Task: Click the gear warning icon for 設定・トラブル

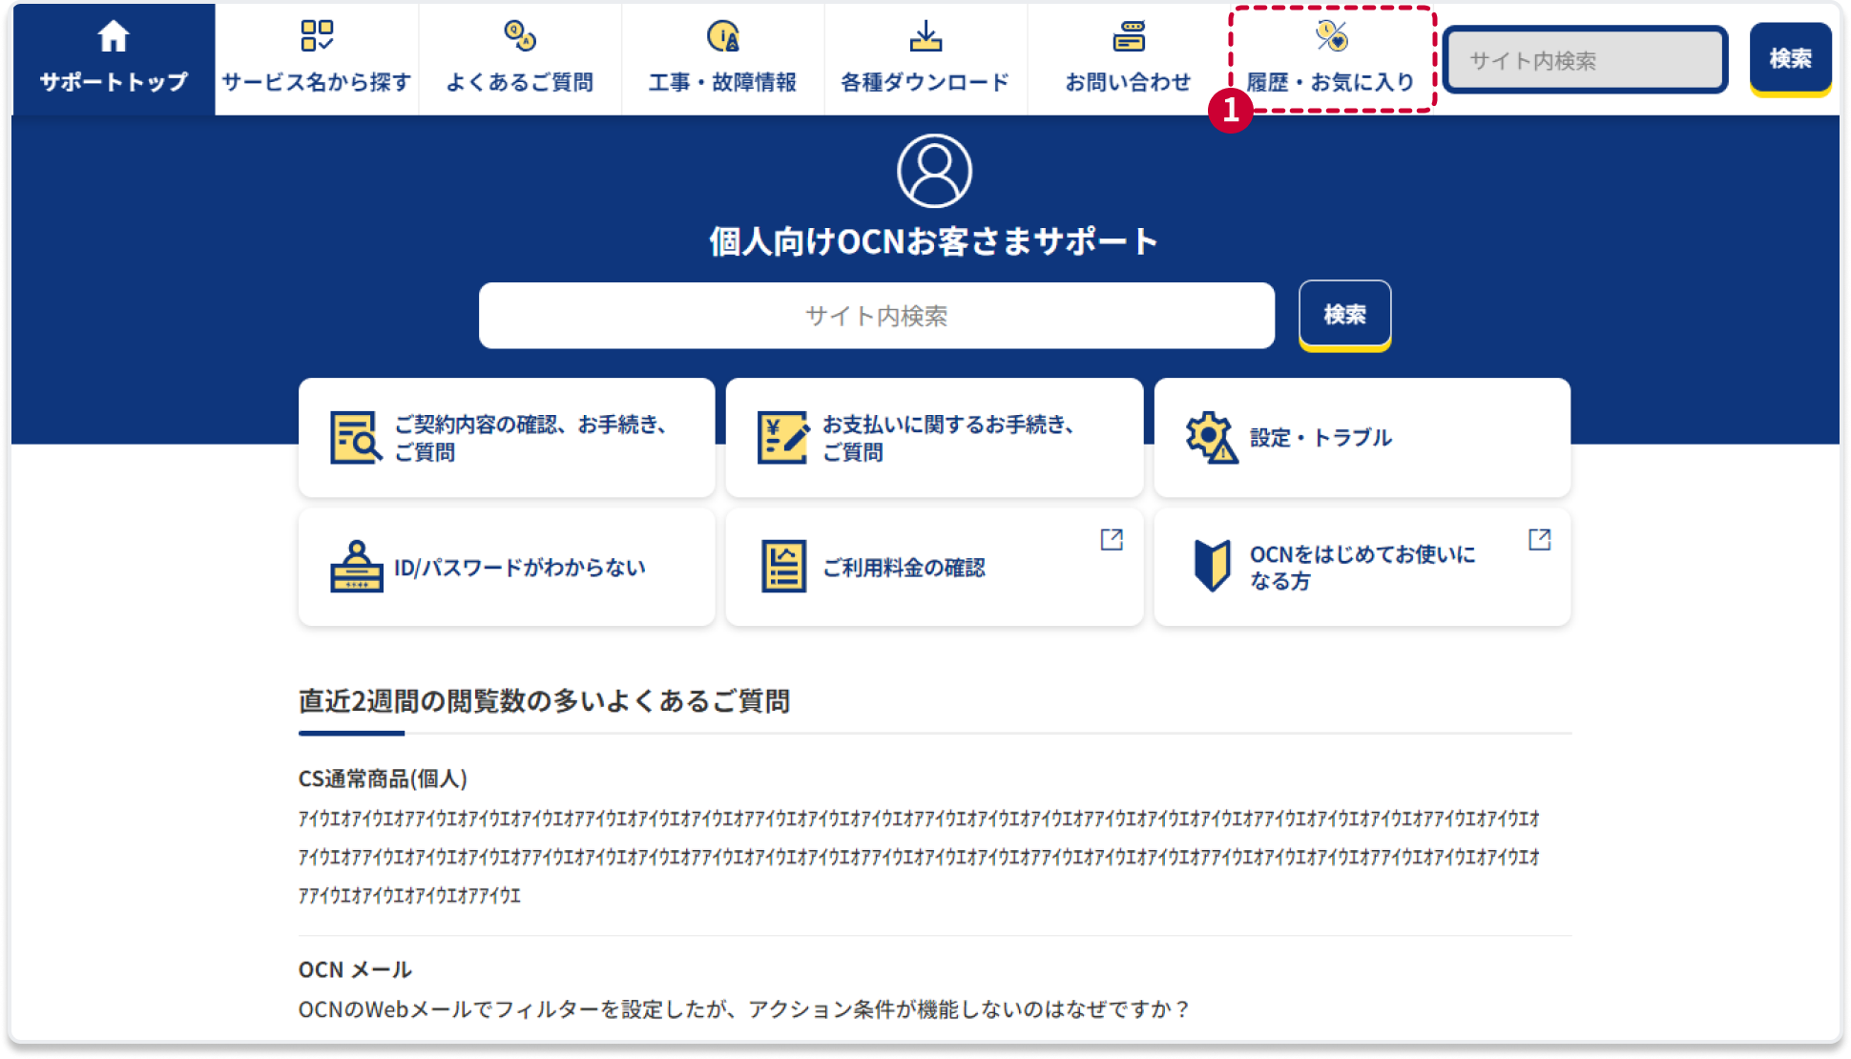Action: [1212, 437]
